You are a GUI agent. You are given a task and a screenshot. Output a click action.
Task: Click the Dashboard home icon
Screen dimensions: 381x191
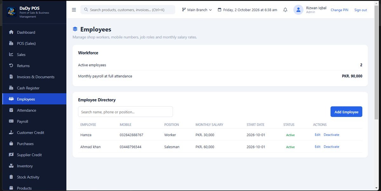tap(11, 32)
